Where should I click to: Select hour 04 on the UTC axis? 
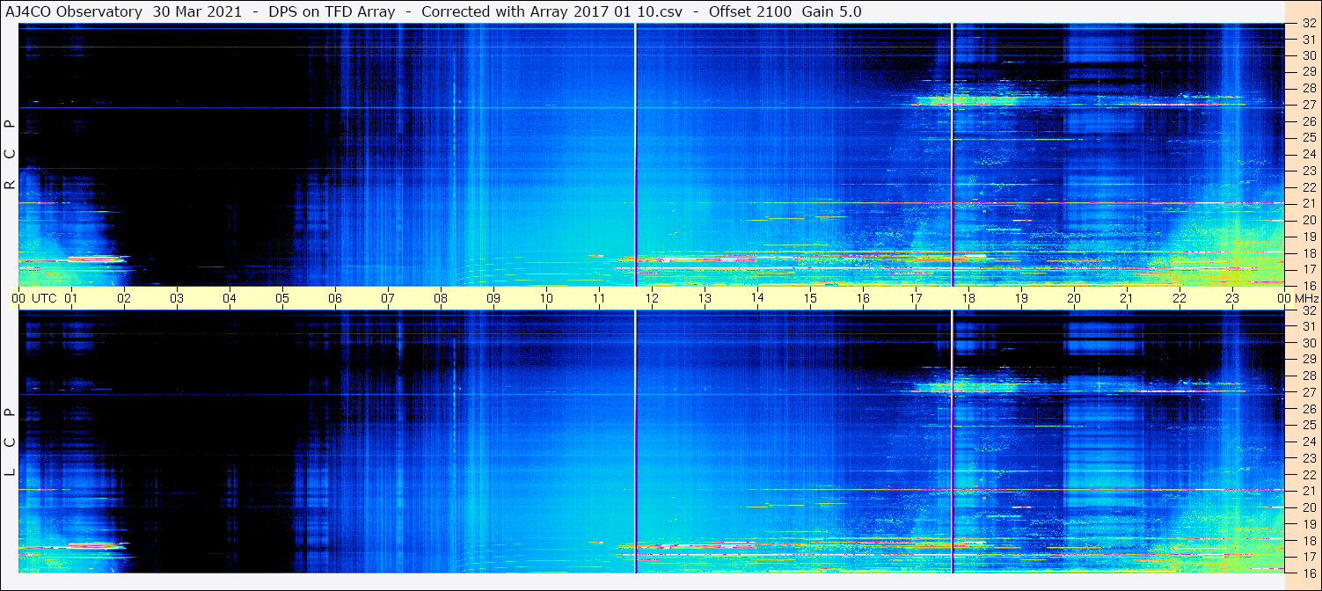point(230,298)
